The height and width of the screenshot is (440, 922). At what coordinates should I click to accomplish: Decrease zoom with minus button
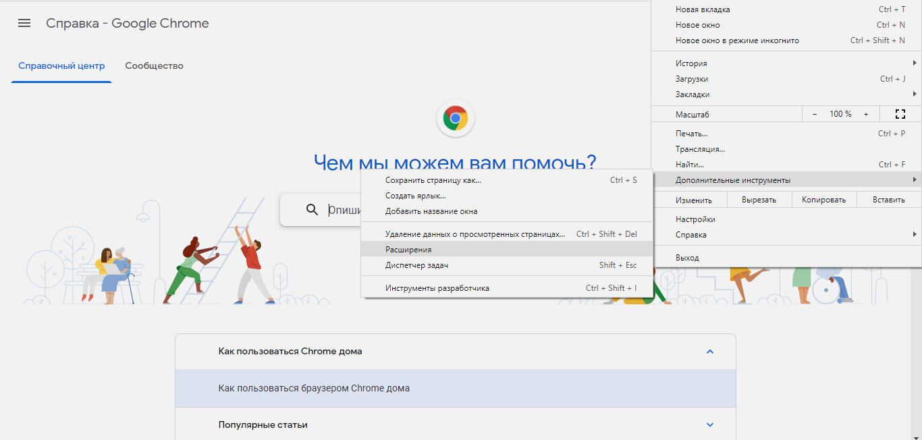point(815,114)
